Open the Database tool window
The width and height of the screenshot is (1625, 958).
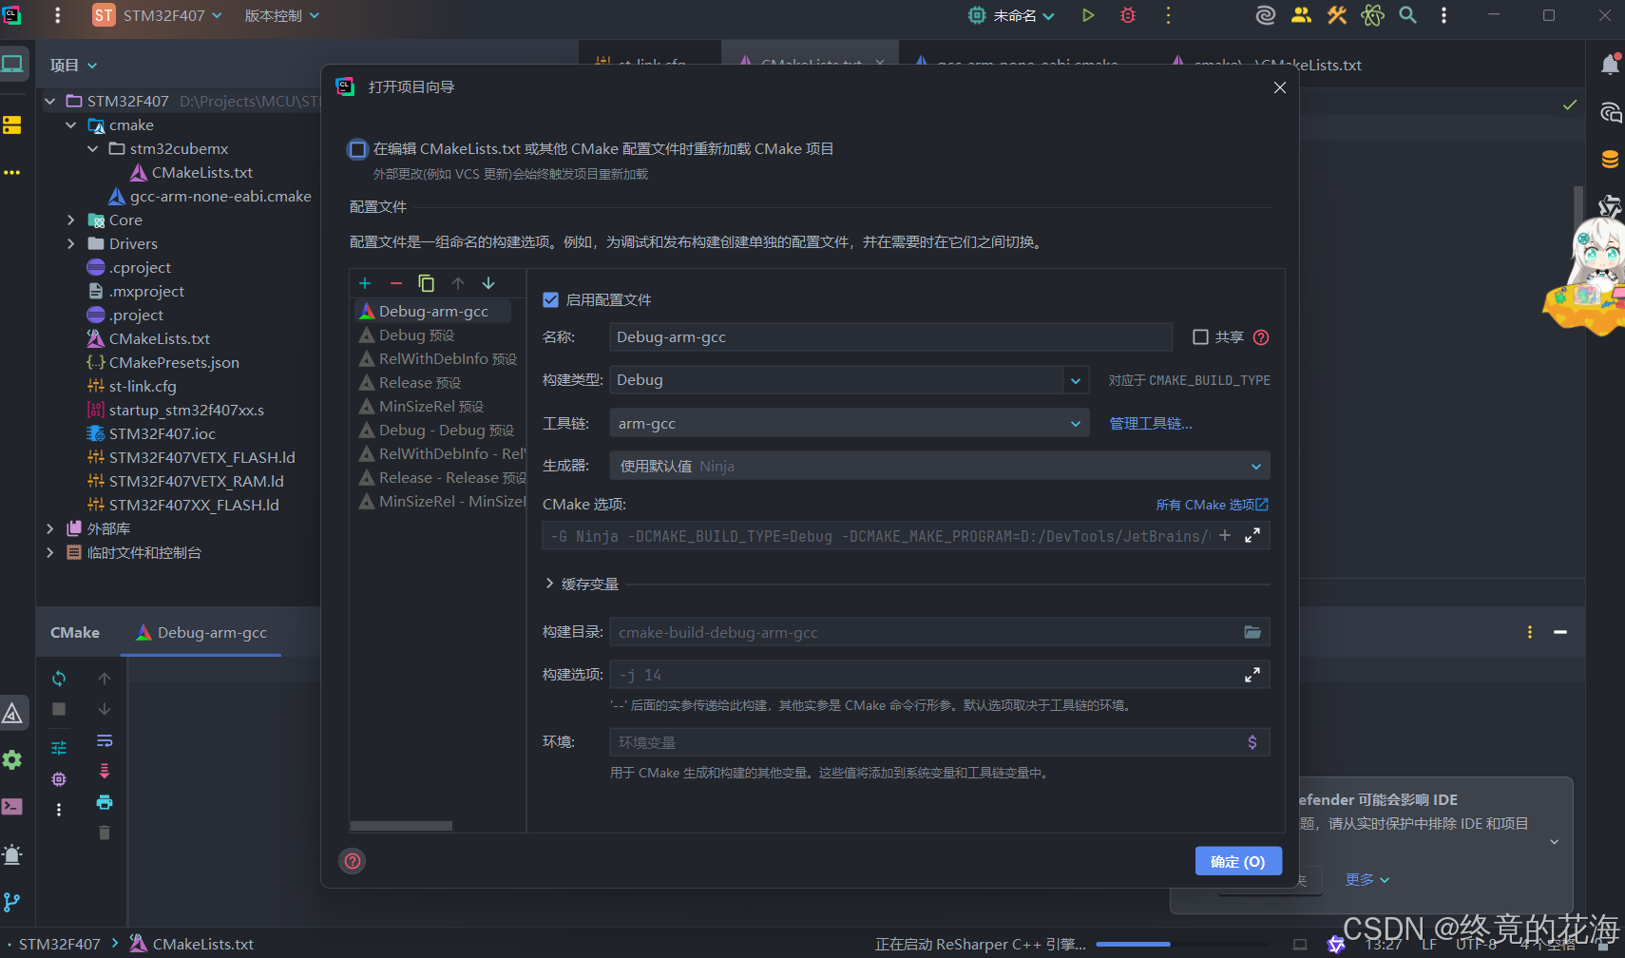(1610, 160)
